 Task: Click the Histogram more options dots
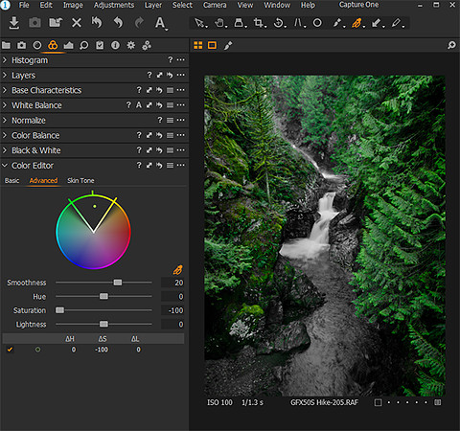[x=180, y=59]
